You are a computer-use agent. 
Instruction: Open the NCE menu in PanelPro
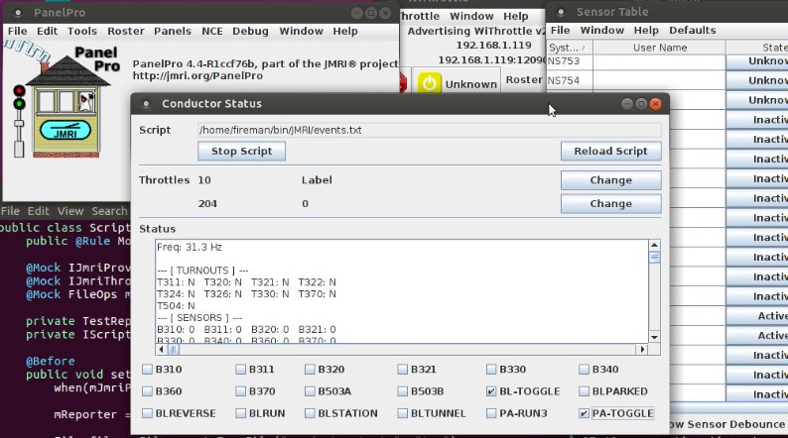pos(211,31)
